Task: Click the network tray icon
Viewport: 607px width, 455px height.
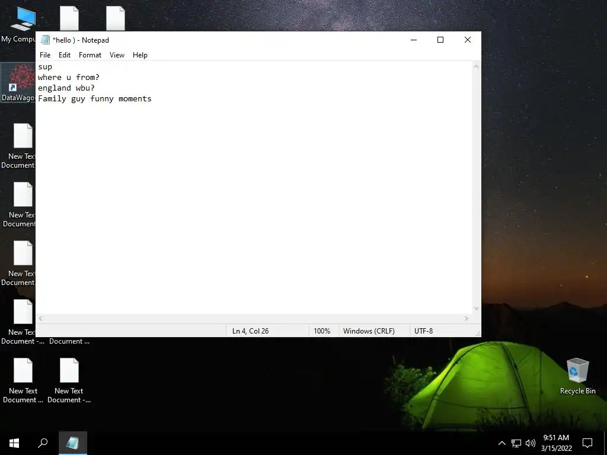Action: [516, 443]
